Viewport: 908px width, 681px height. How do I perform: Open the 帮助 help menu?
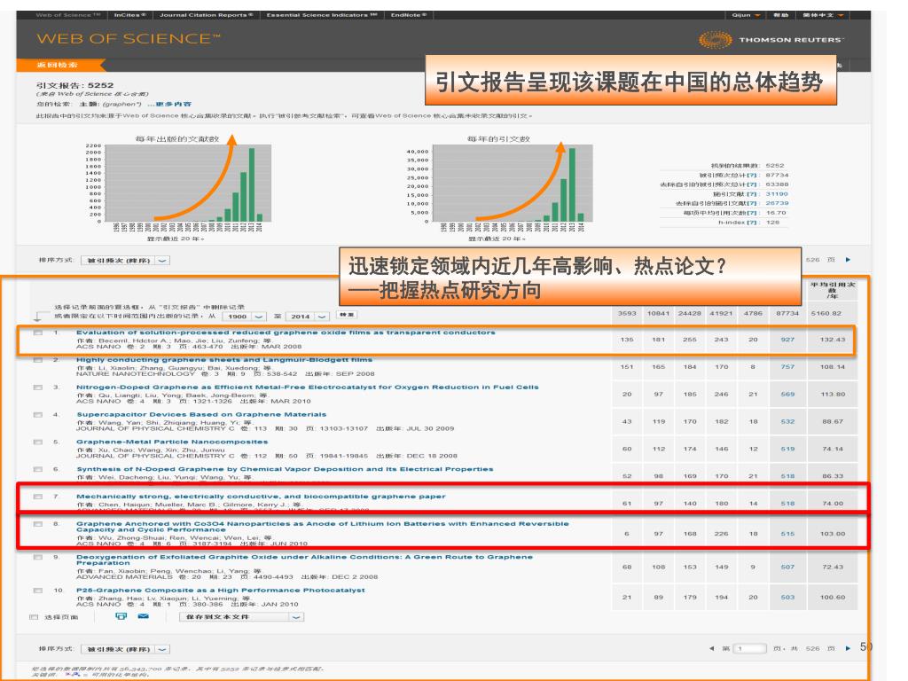[x=780, y=15]
